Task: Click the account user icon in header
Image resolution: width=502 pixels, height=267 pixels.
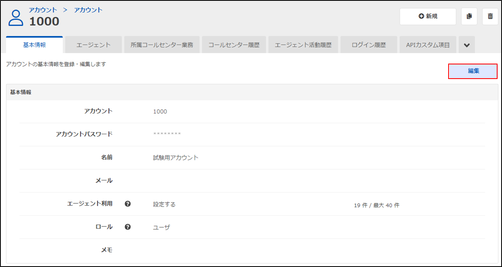Action: coord(16,18)
